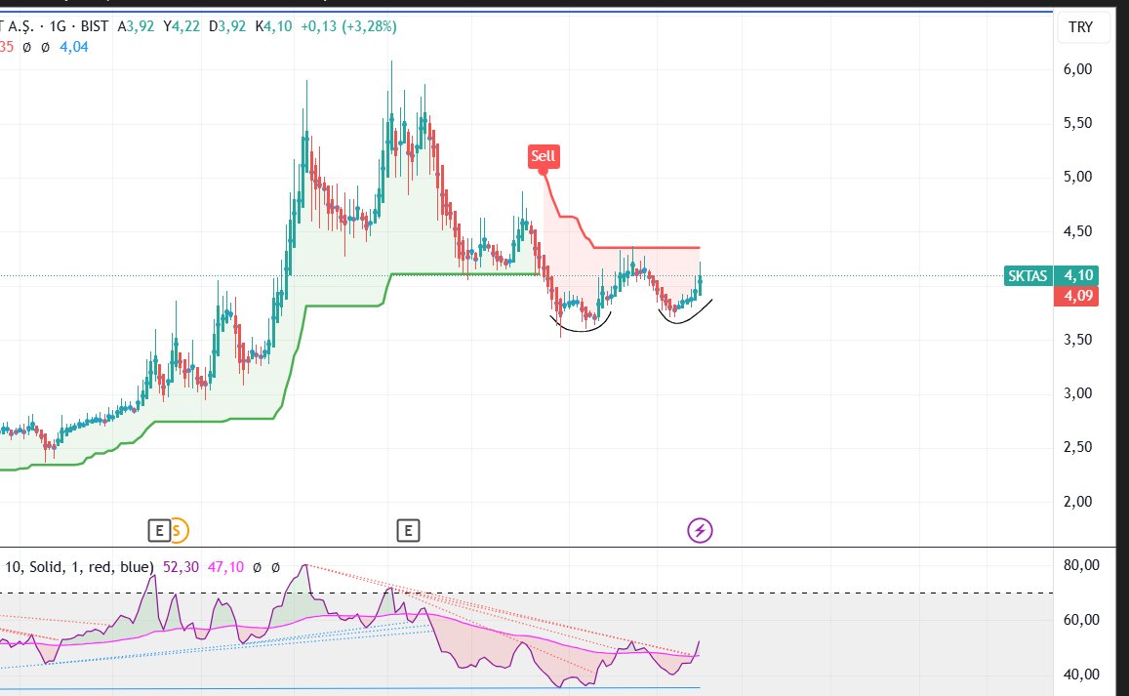Click the Y4,22 high value
Image resolution: width=1129 pixels, height=696 pixels.
click(181, 26)
